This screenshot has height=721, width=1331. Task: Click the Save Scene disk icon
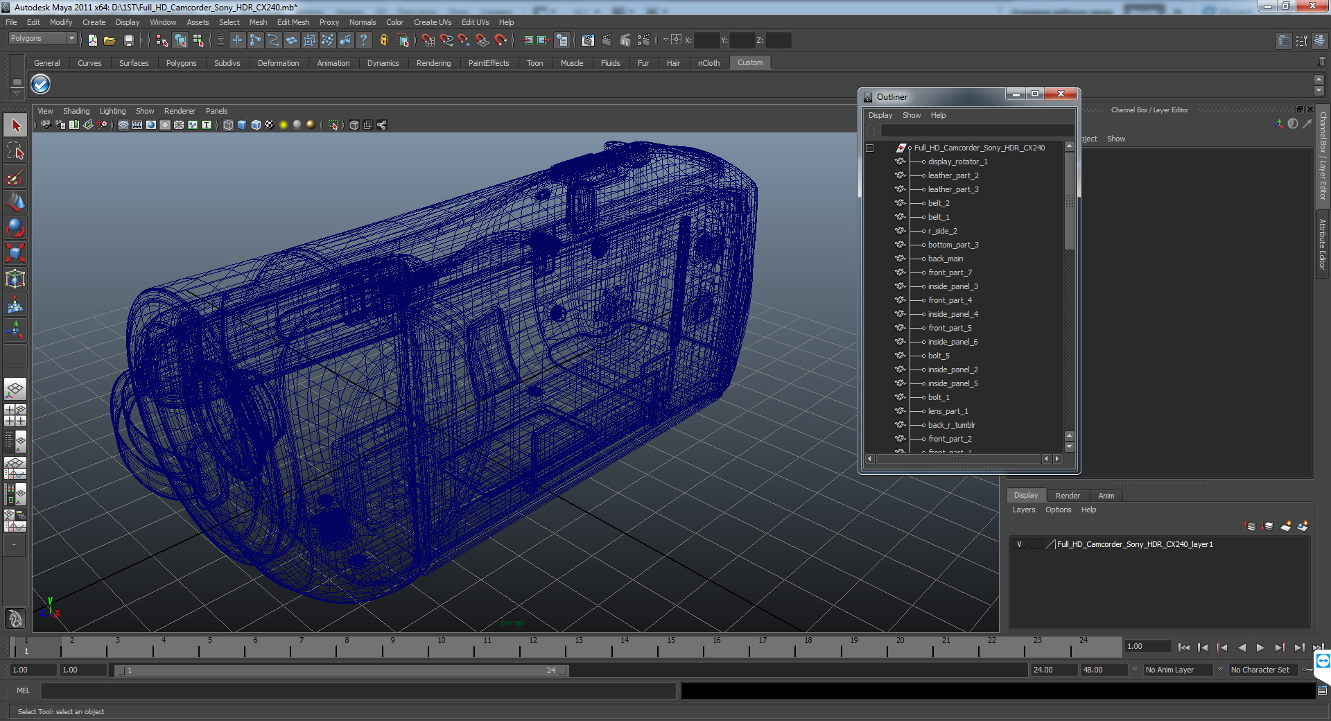[x=128, y=41]
